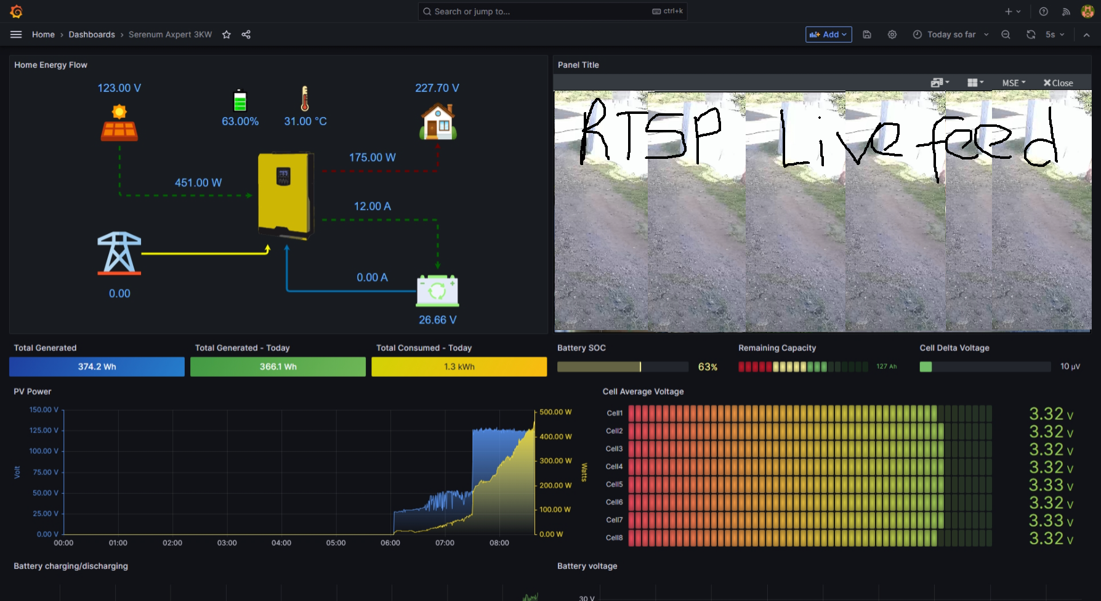Screen dimensions: 1101x601
Task: Open dashboard settings gear
Action: pyautogui.click(x=892, y=34)
